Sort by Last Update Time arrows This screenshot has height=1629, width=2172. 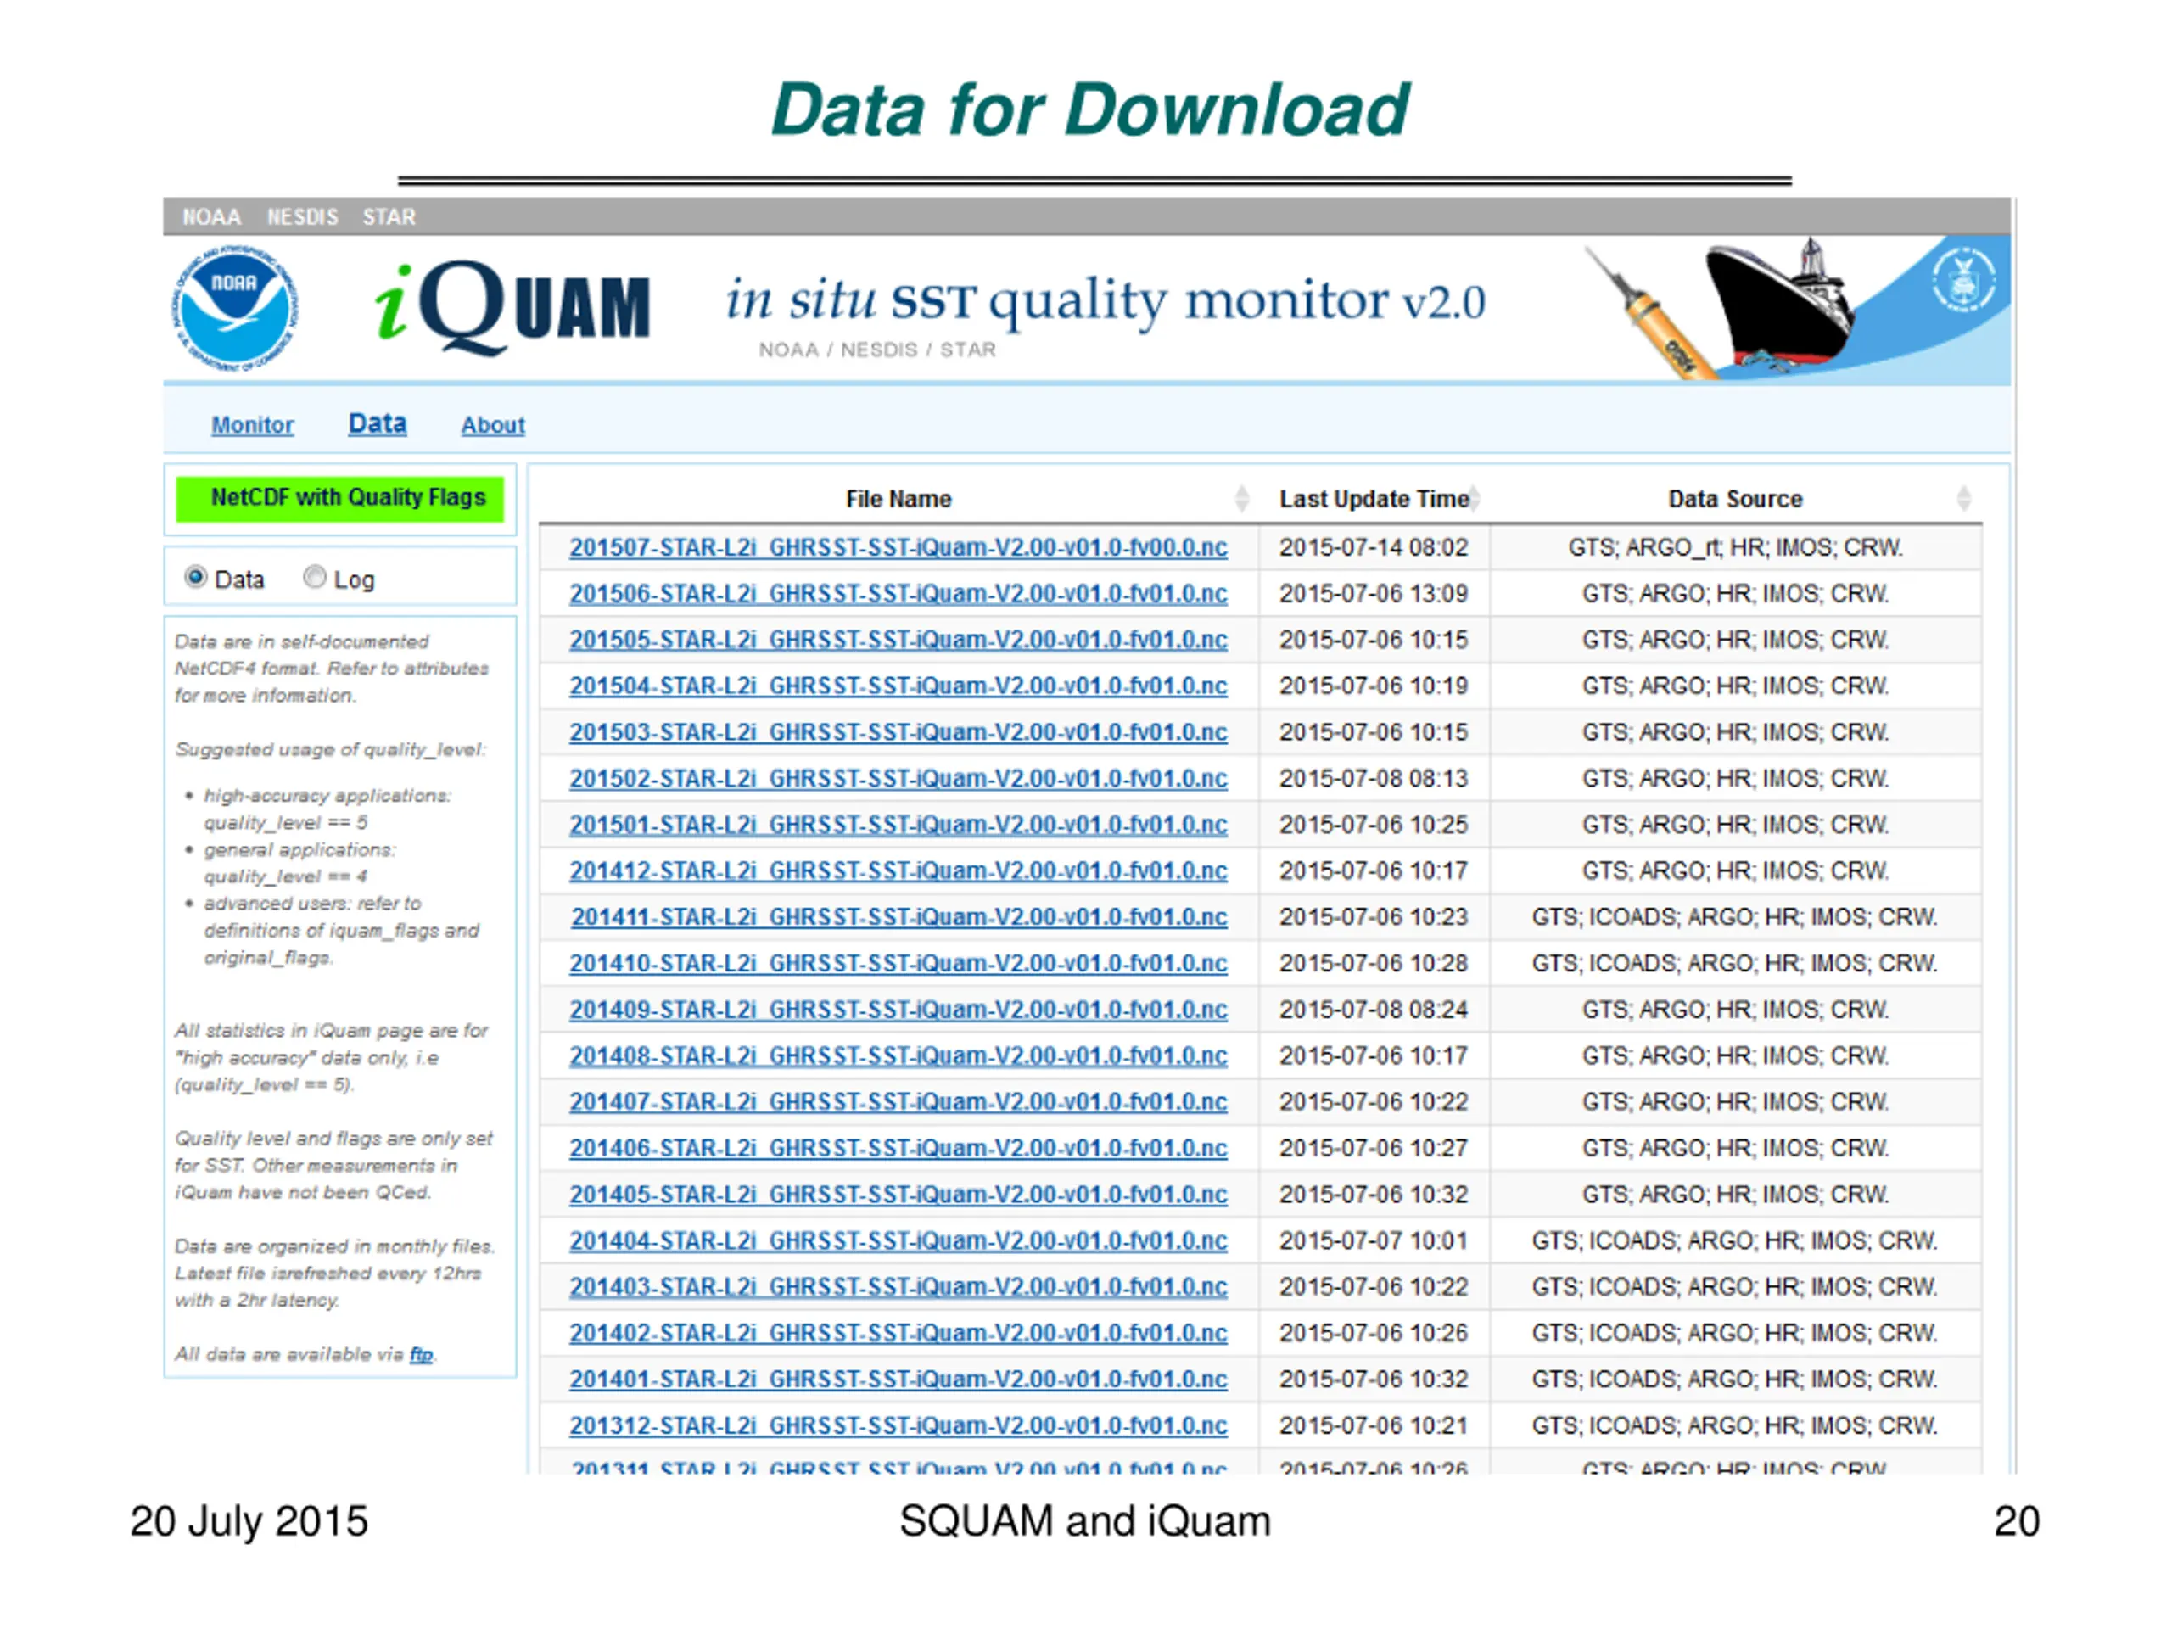click(x=1473, y=499)
